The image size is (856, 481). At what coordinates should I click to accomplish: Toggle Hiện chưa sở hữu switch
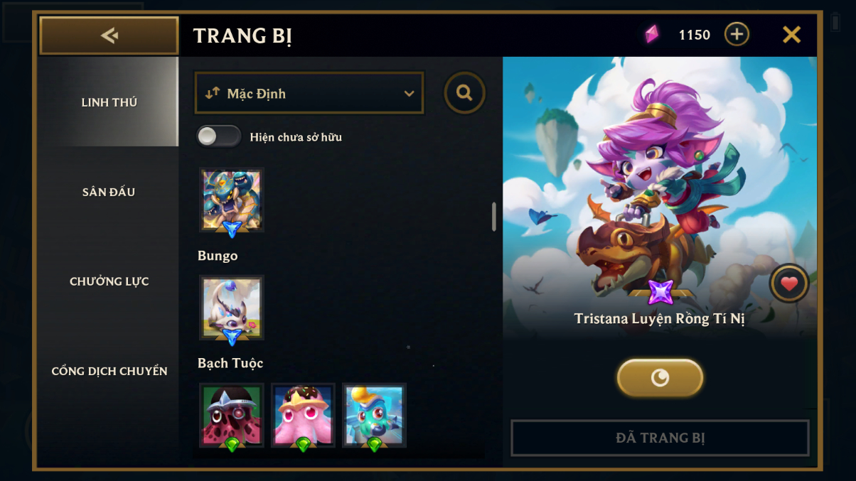219,136
